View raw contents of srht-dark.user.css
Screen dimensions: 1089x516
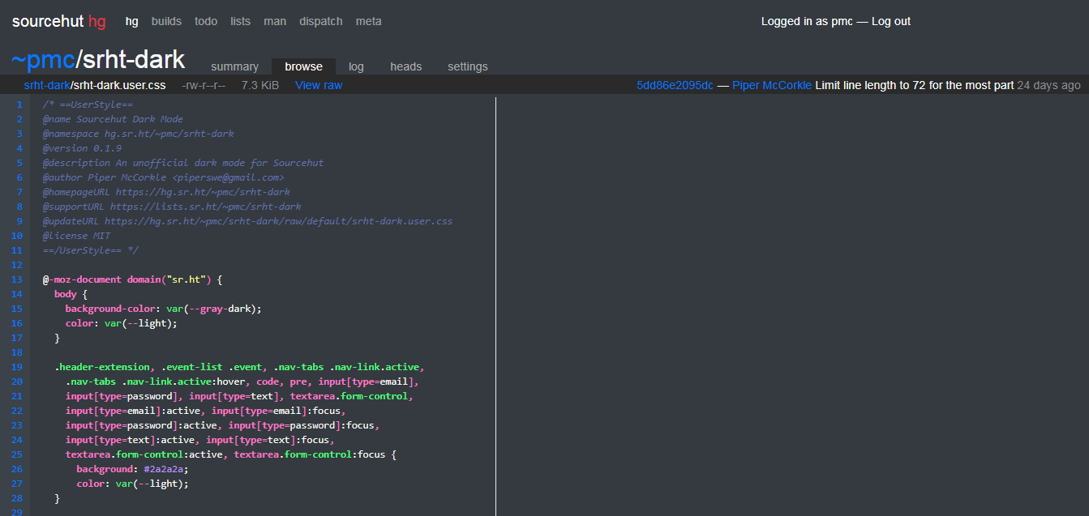pyautogui.click(x=318, y=84)
